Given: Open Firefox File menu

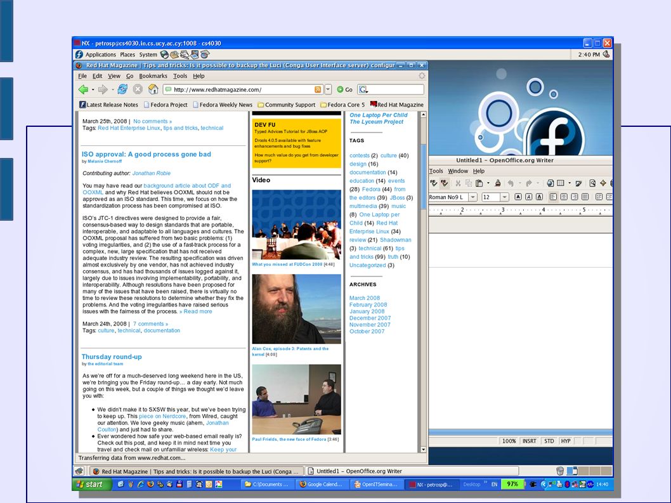Looking at the screenshot, I should 82,75.
